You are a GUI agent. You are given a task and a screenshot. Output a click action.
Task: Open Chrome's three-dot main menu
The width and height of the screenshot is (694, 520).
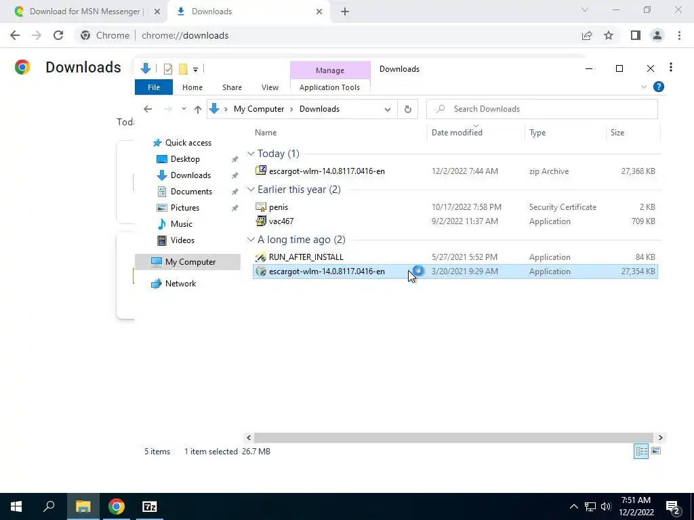tap(679, 35)
